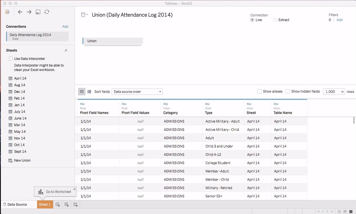Show sheet sorter view in the status bar
The width and height of the screenshot is (356, 214).
339,212
